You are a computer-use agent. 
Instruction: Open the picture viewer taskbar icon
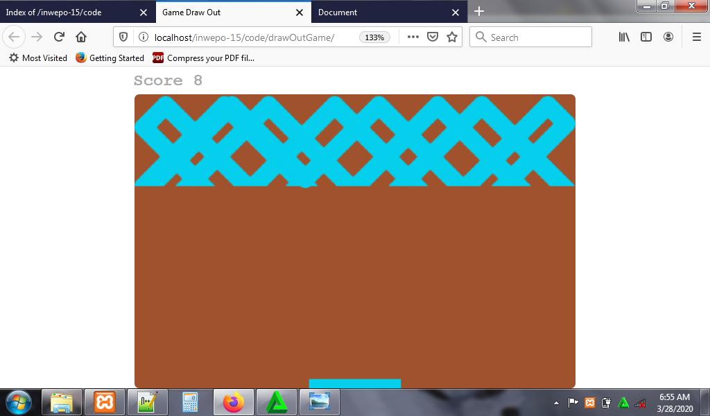319,402
